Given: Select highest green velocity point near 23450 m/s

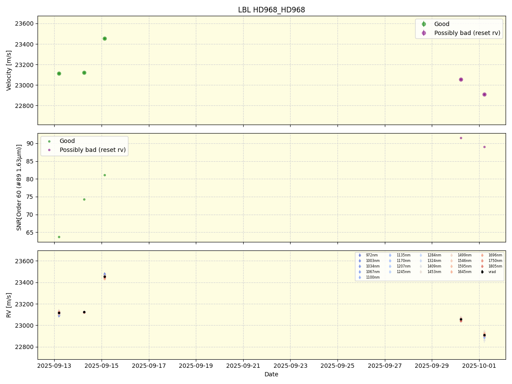Looking at the screenshot, I should pos(105,39).
